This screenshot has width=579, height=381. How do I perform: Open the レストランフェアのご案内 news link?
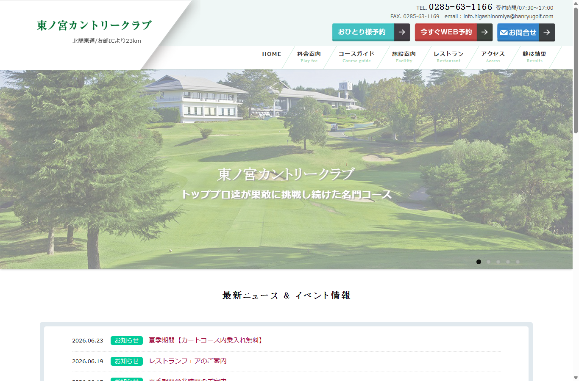pyautogui.click(x=188, y=361)
